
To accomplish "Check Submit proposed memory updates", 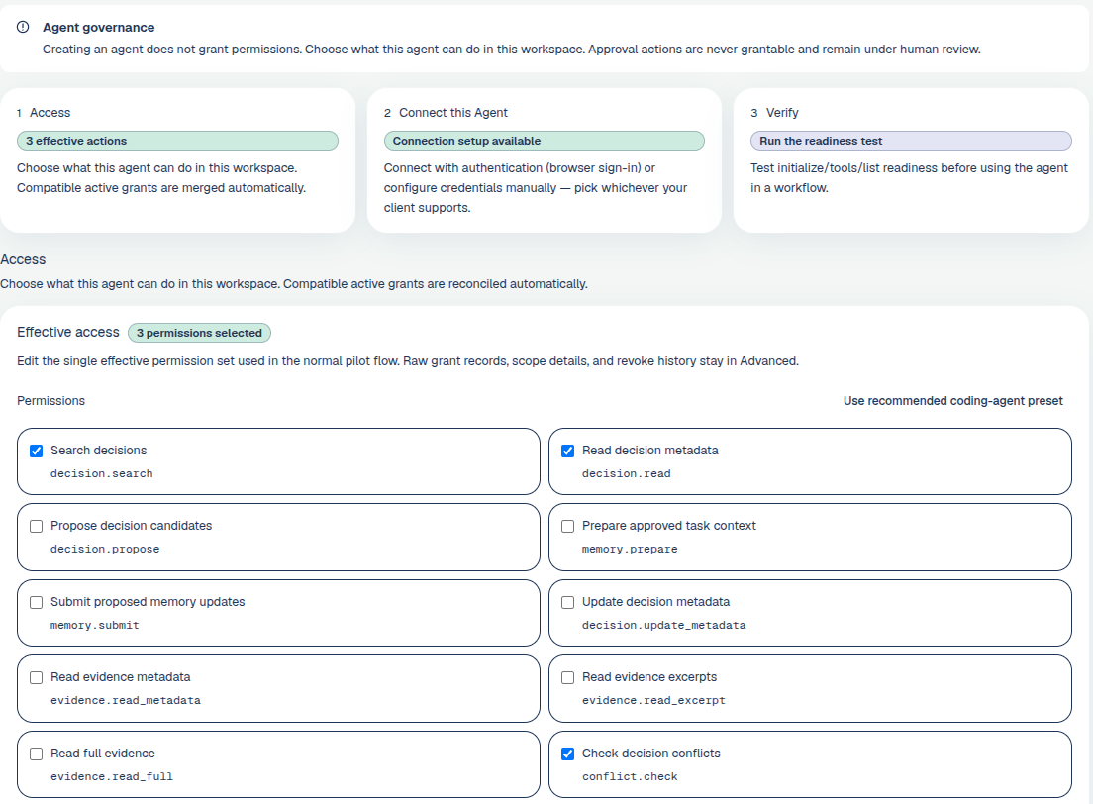I will pos(37,602).
